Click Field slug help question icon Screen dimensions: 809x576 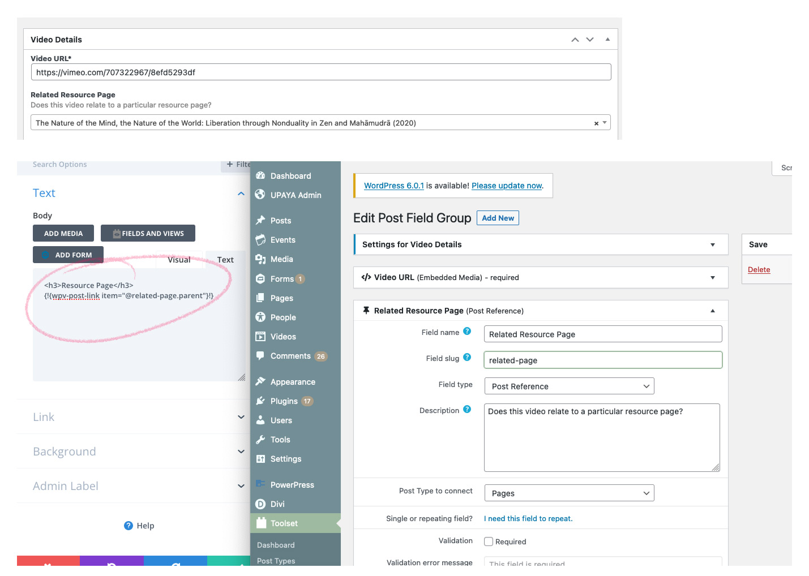[467, 357]
